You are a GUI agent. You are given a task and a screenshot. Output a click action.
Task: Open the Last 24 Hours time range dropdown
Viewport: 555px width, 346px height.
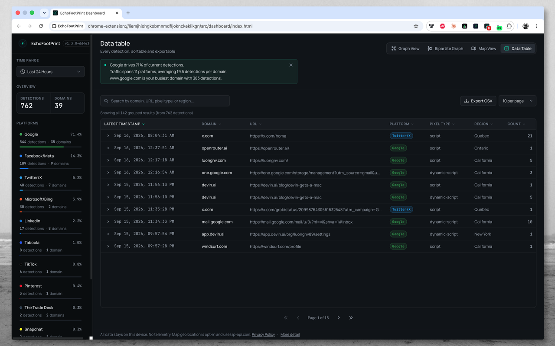[50, 72]
